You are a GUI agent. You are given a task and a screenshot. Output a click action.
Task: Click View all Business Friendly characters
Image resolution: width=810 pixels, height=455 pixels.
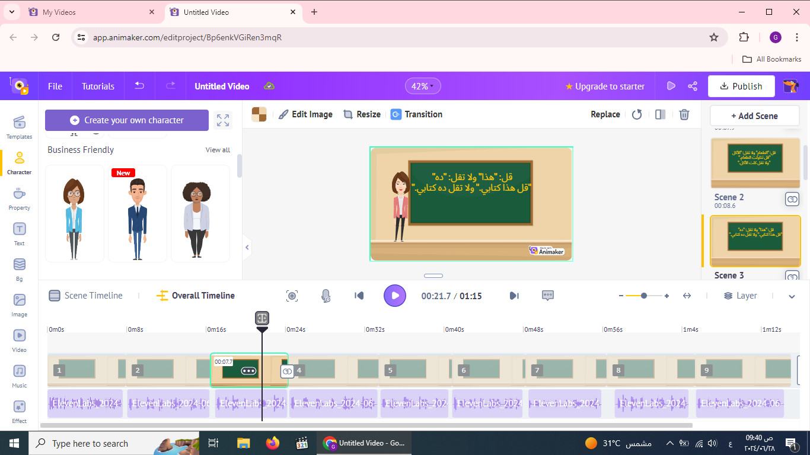[x=218, y=150]
